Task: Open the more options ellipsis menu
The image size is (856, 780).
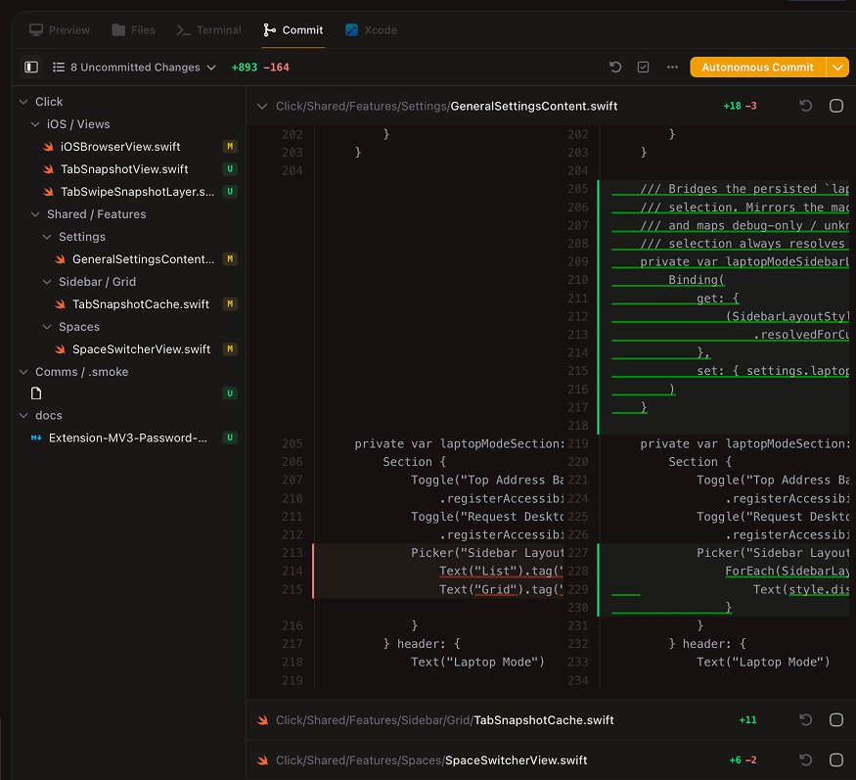Action: pyautogui.click(x=672, y=68)
